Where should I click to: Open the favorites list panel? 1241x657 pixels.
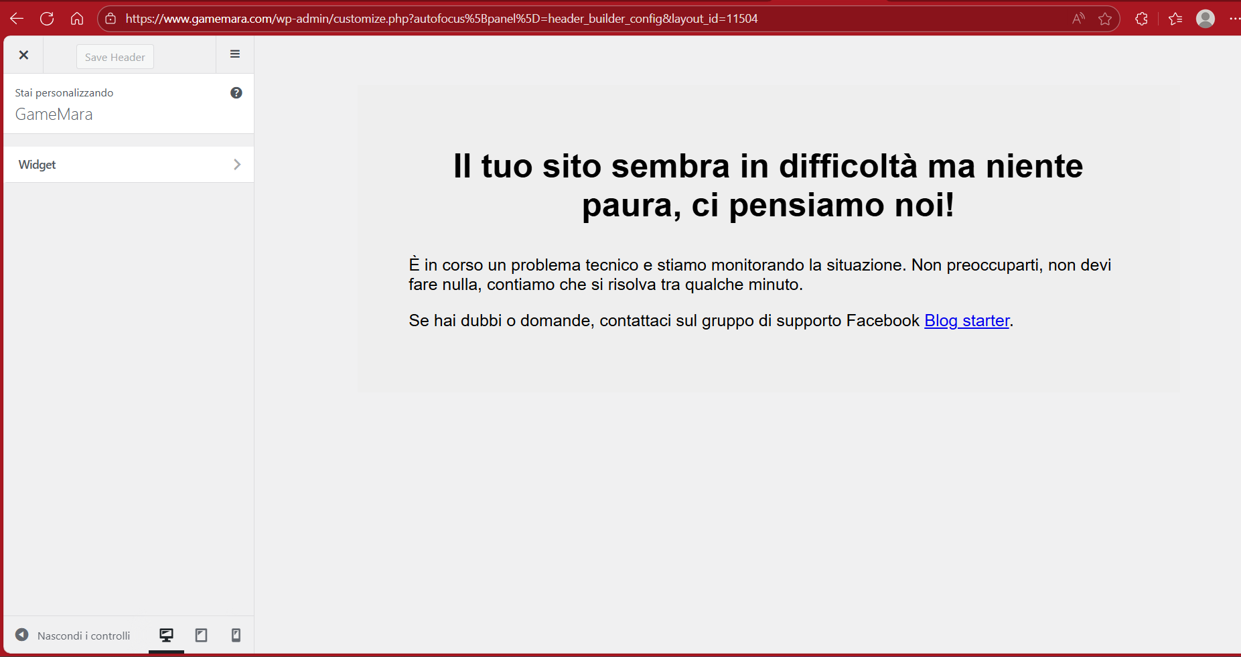tap(1175, 19)
